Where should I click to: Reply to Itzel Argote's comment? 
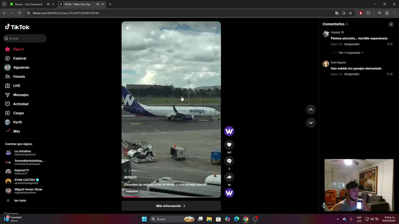pyautogui.click(x=352, y=74)
